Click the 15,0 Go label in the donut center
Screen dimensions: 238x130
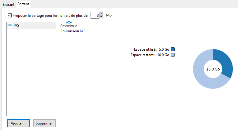coord(213,69)
